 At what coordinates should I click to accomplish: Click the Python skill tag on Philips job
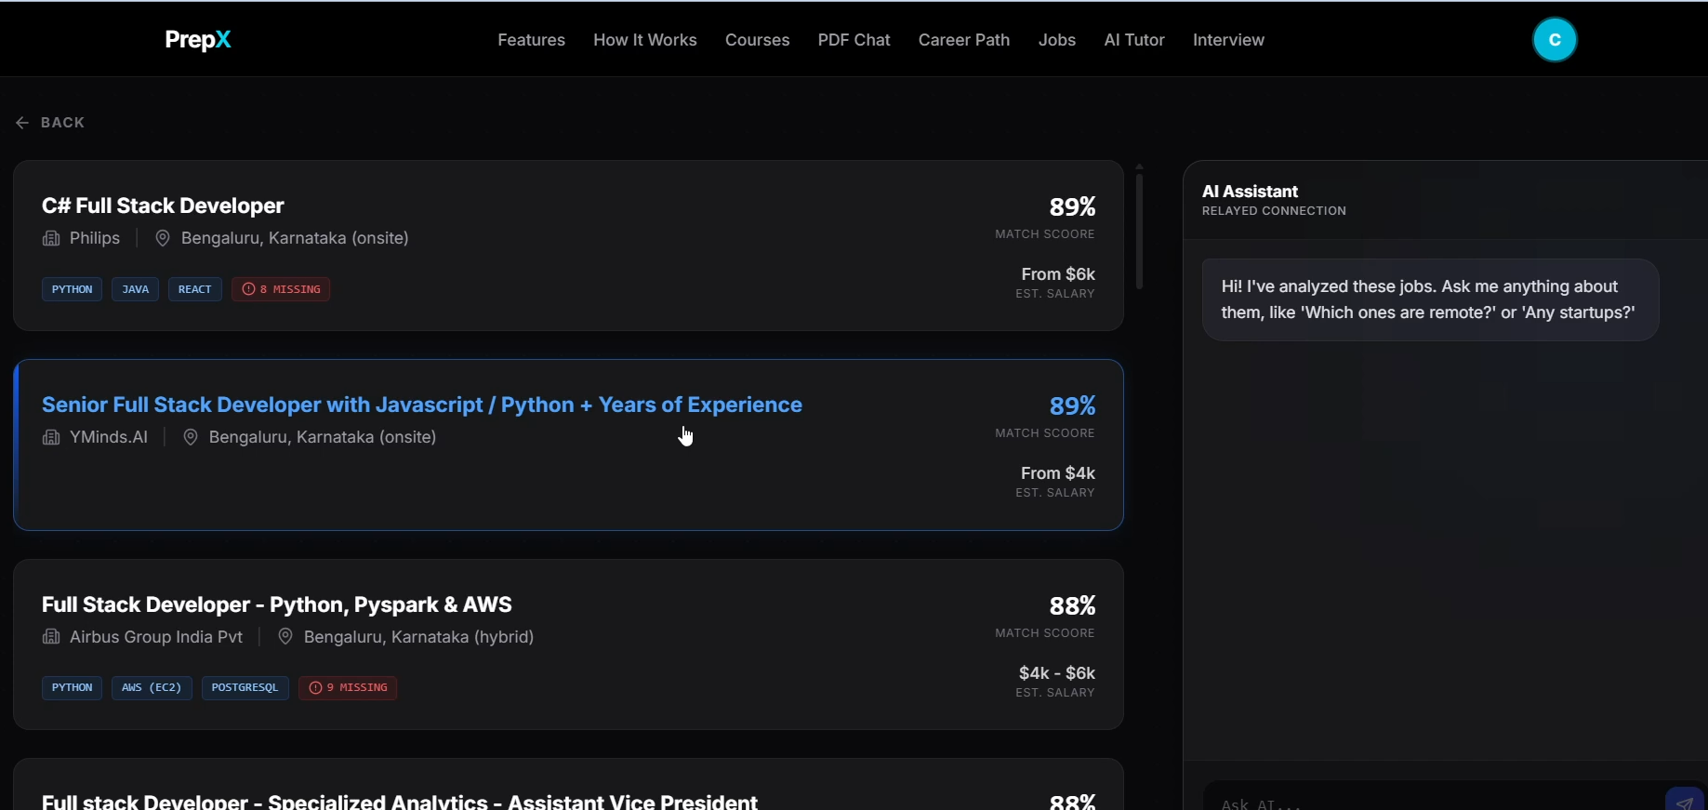click(72, 289)
